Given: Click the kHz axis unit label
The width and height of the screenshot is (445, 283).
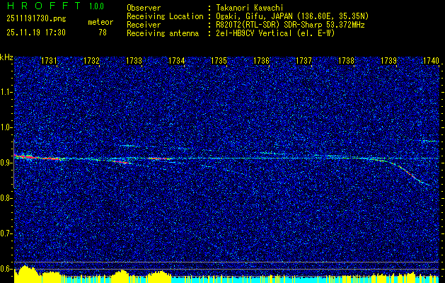Looking at the screenshot, I should 6,57.
